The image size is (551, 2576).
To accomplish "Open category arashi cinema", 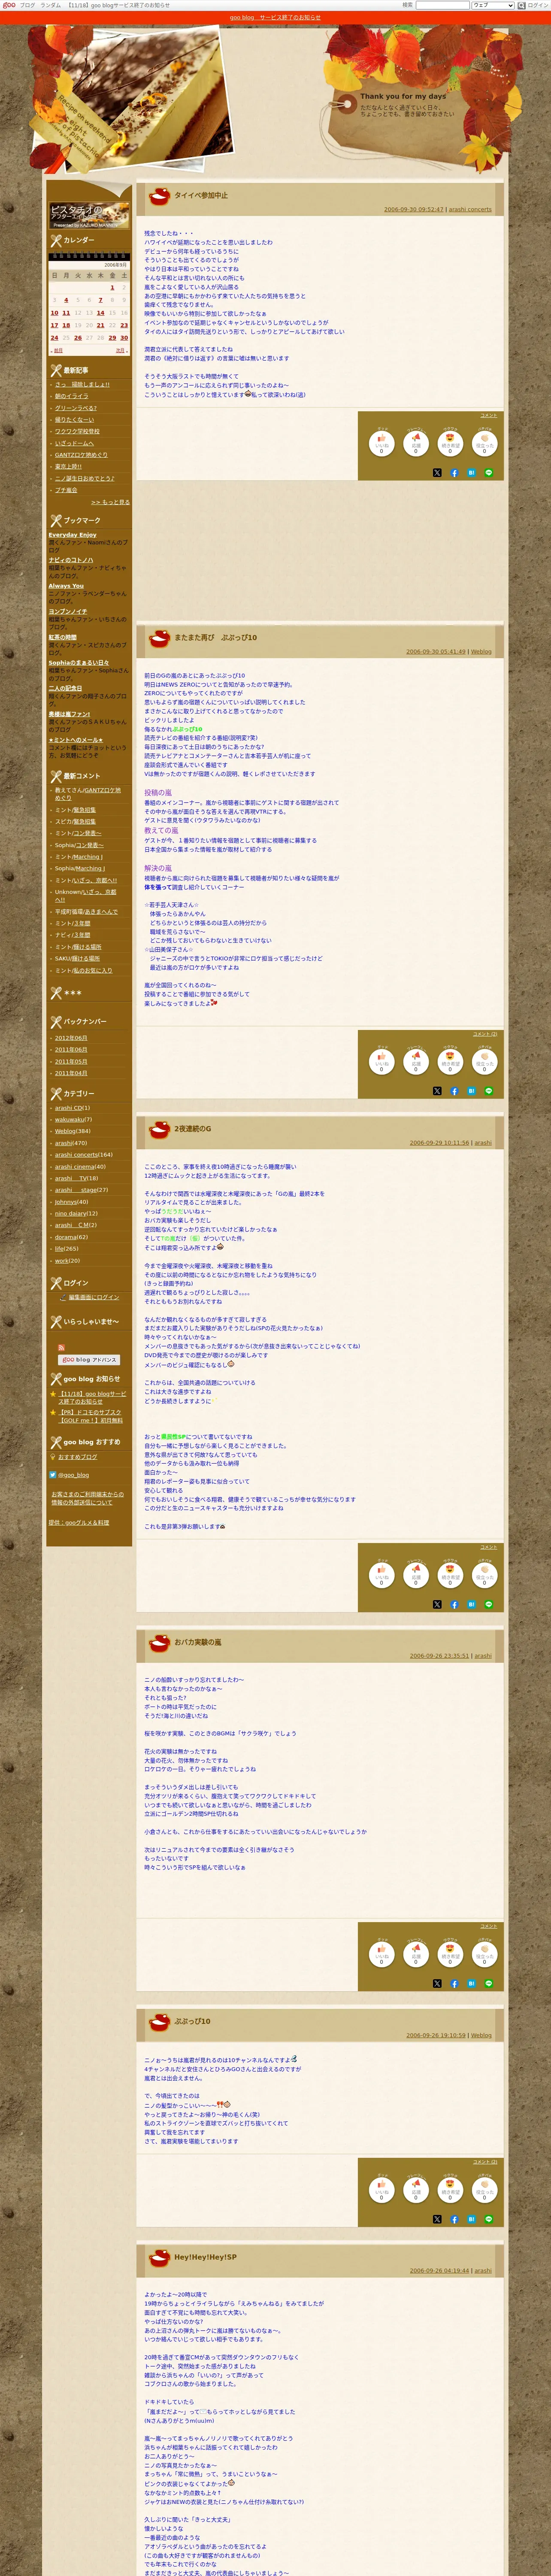I will coord(75,1167).
